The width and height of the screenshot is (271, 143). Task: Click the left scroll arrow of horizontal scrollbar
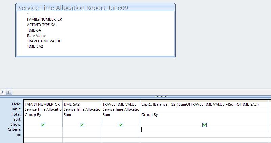click(x=2, y=92)
